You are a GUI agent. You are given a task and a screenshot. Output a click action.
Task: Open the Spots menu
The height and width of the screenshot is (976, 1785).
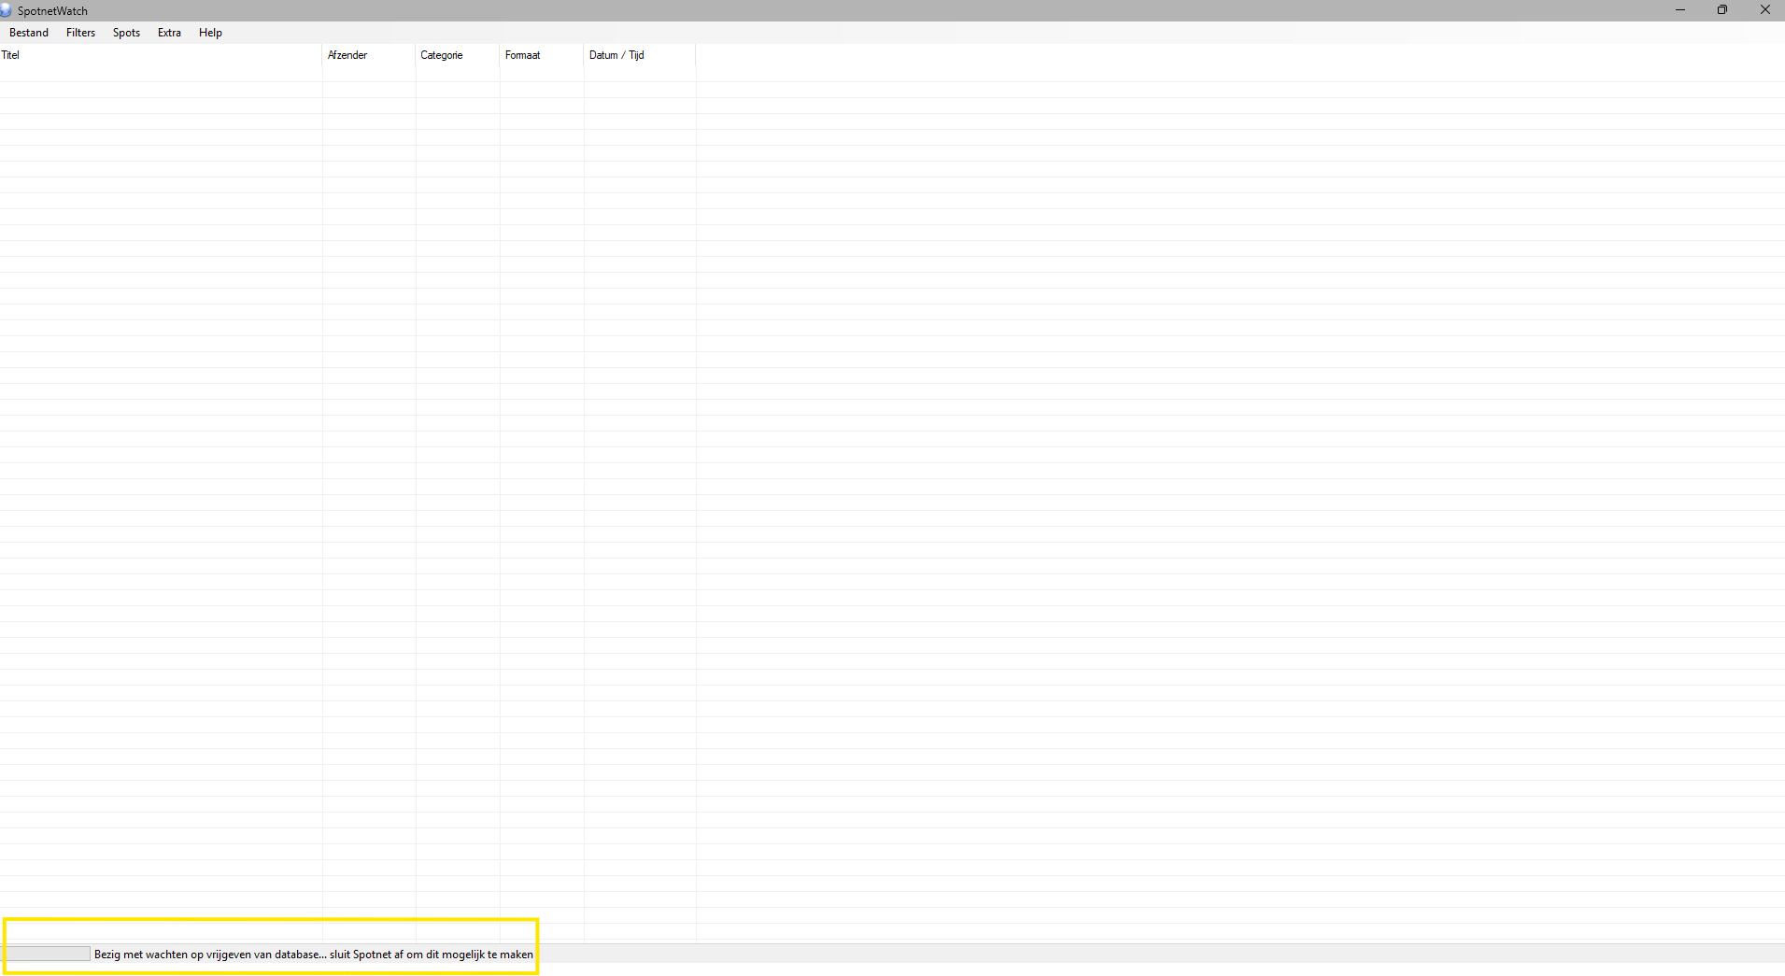[x=125, y=33]
